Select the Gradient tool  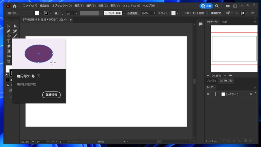(9, 51)
